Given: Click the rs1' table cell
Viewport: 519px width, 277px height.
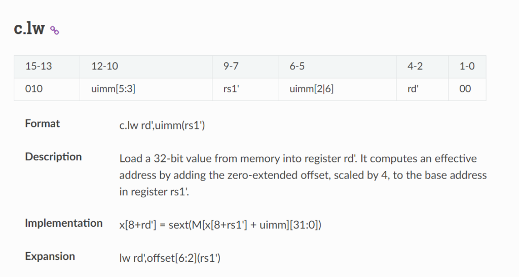Looking at the screenshot, I should (245, 89).
